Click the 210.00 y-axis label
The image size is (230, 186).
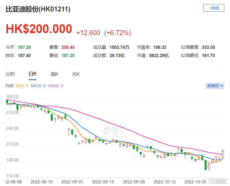(x=13, y=144)
